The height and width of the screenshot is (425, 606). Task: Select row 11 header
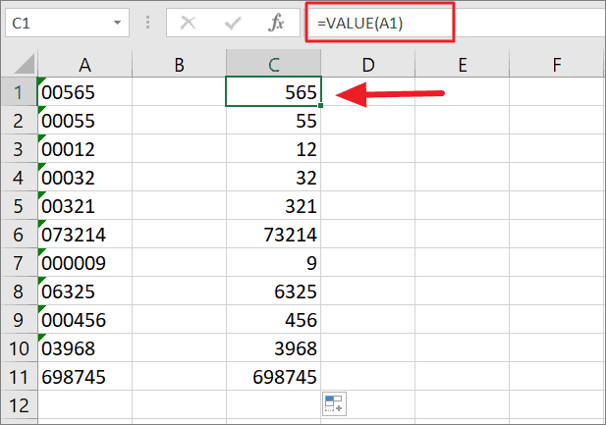[x=19, y=376]
